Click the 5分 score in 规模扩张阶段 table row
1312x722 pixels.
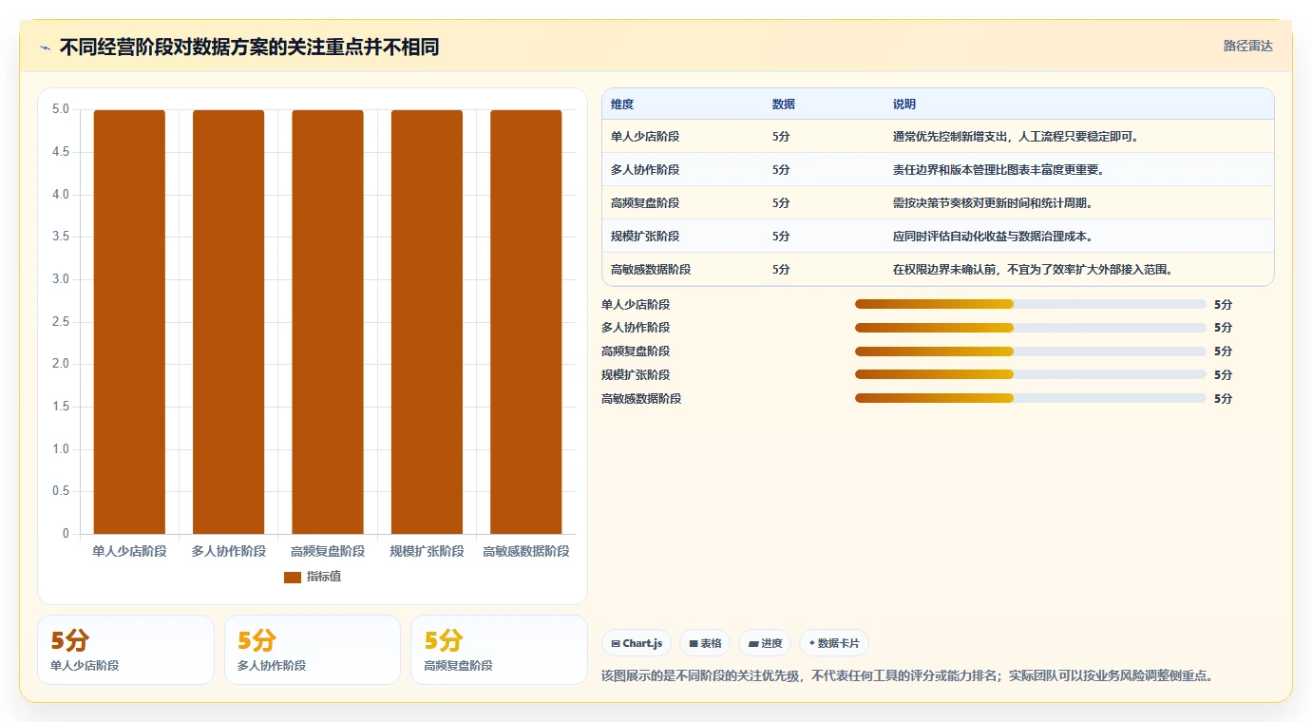781,237
